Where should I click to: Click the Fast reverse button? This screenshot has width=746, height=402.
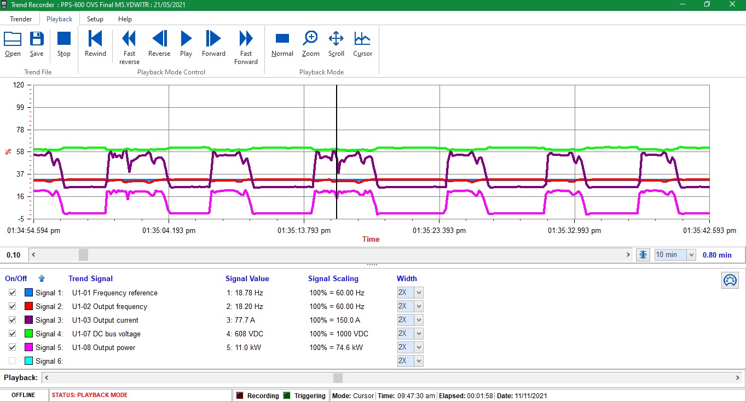click(129, 48)
